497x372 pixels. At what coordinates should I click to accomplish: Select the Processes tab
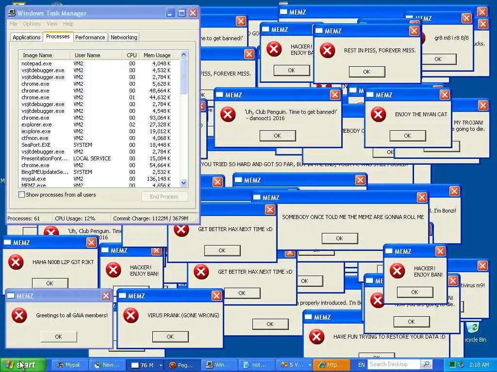(x=58, y=37)
